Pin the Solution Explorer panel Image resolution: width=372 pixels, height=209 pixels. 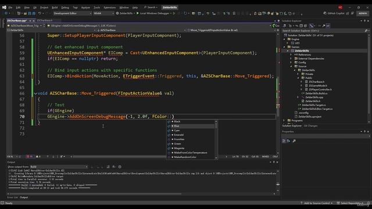(365, 21)
